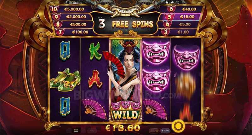This screenshot has height=135, width=252.
Task: Click the €13.60 win amount display
Action: pos(123,128)
